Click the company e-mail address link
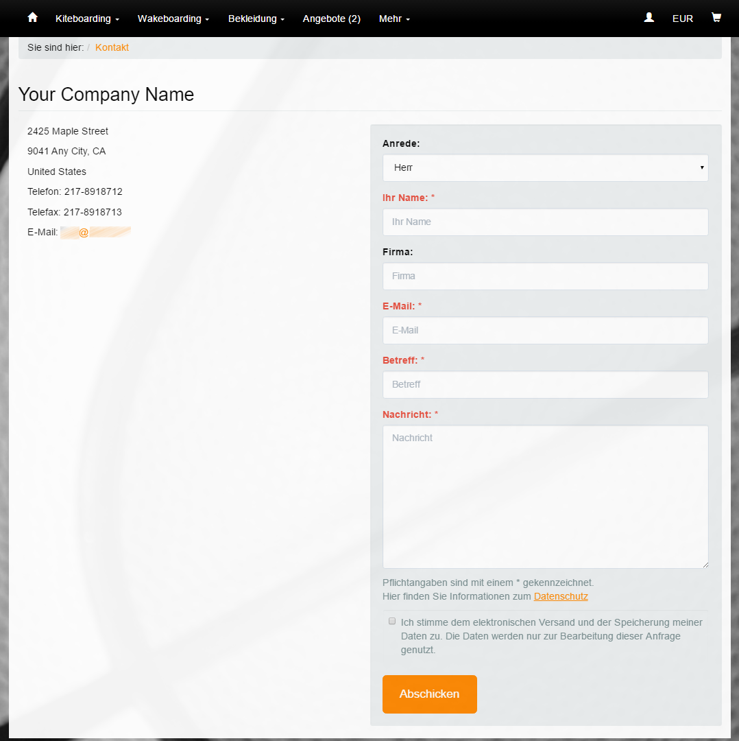739x741 pixels. (x=95, y=233)
